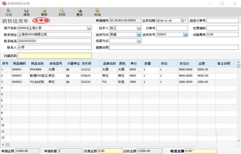Open delivery method picker beside 送货方式
Viewport: 241px width, 154px height.
click(x=139, y=34)
